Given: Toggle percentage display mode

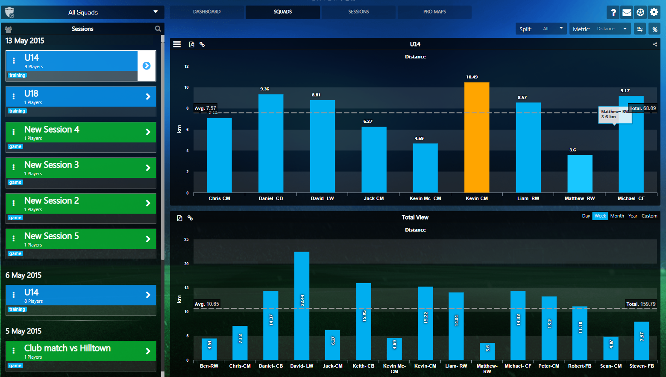Looking at the screenshot, I should [654, 29].
